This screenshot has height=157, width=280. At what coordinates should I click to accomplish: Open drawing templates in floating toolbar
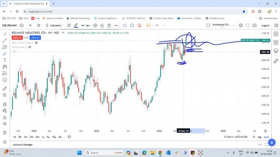[69, 25]
